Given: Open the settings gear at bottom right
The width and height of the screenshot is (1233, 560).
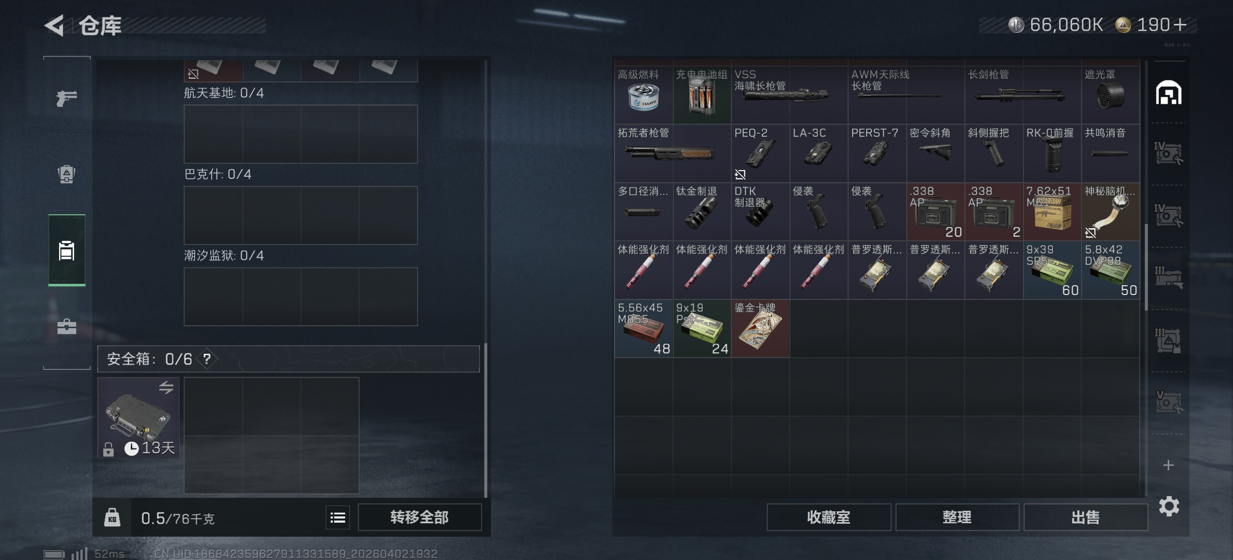Looking at the screenshot, I should [x=1169, y=506].
